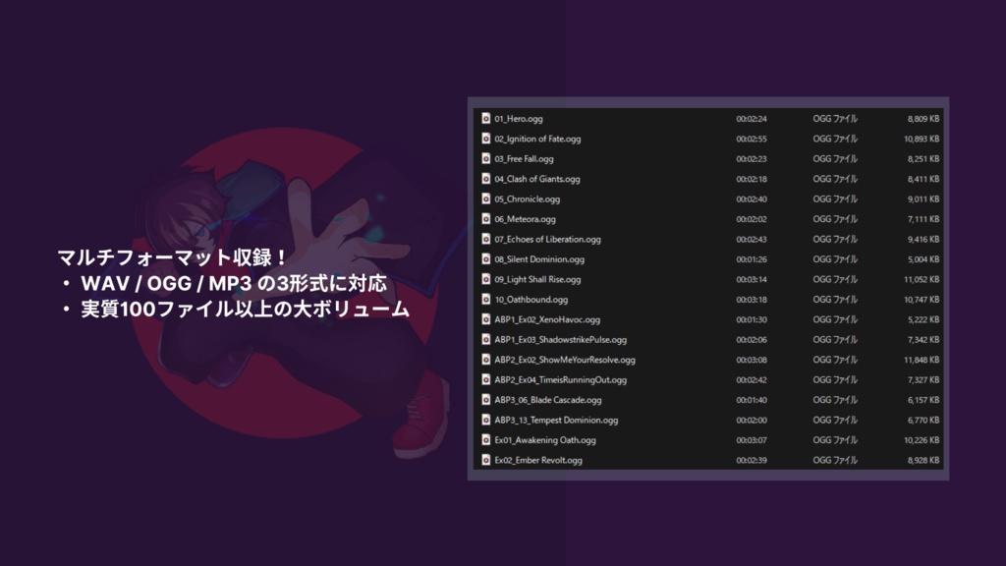Click the file icon beside Ex02_Ember Revolt.ogg
Screen dimensions: 1006x566
click(485, 460)
